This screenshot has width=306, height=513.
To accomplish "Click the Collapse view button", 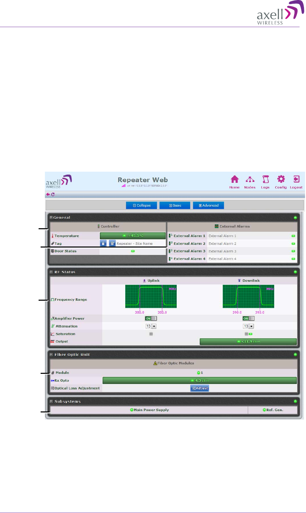I will (x=141, y=206).
